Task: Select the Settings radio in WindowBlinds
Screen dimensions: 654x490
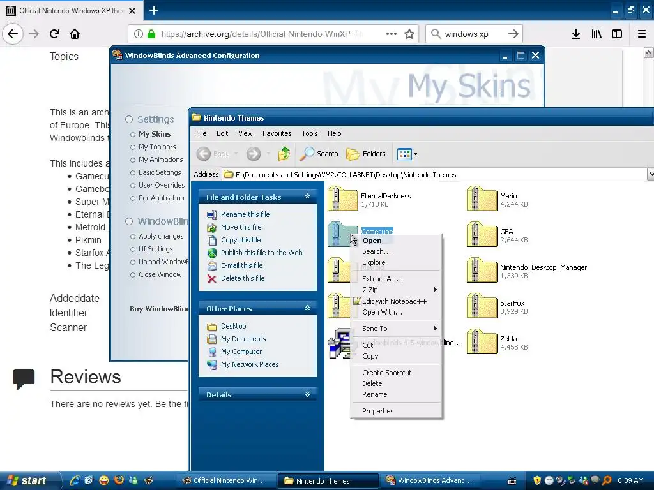Action: (x=129, y=119)
